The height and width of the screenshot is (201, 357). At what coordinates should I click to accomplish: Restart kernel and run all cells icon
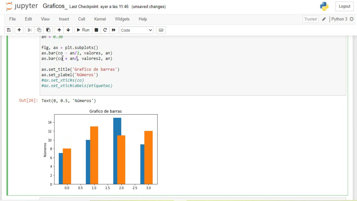[114, 30]
